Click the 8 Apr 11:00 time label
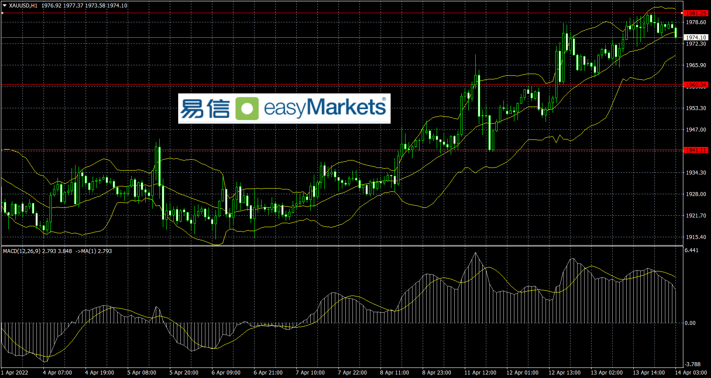 coord(395,373)
